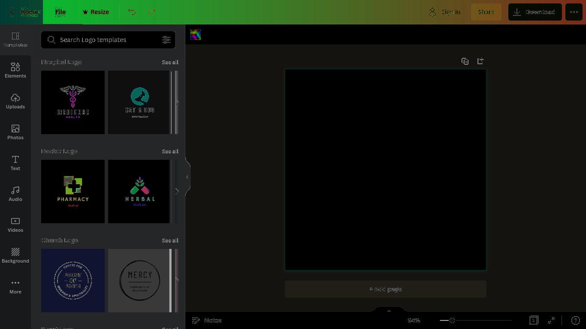Image resolution: width=586 pixels, height=329 pixels.
Task: Adjust the zoom slider handle
Action: click(x=452, y=320)
